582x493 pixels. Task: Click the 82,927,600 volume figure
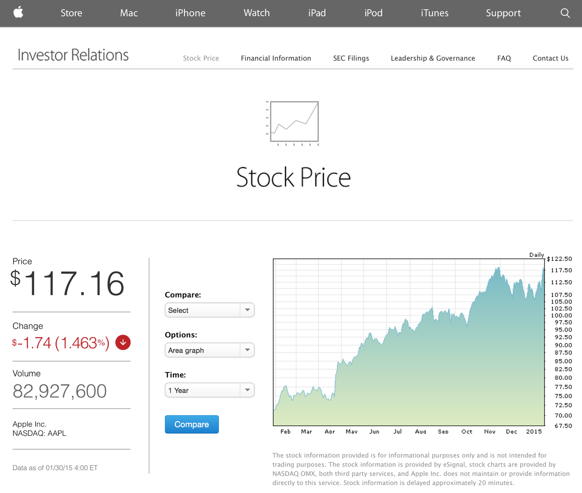click(x=60, y=391)
